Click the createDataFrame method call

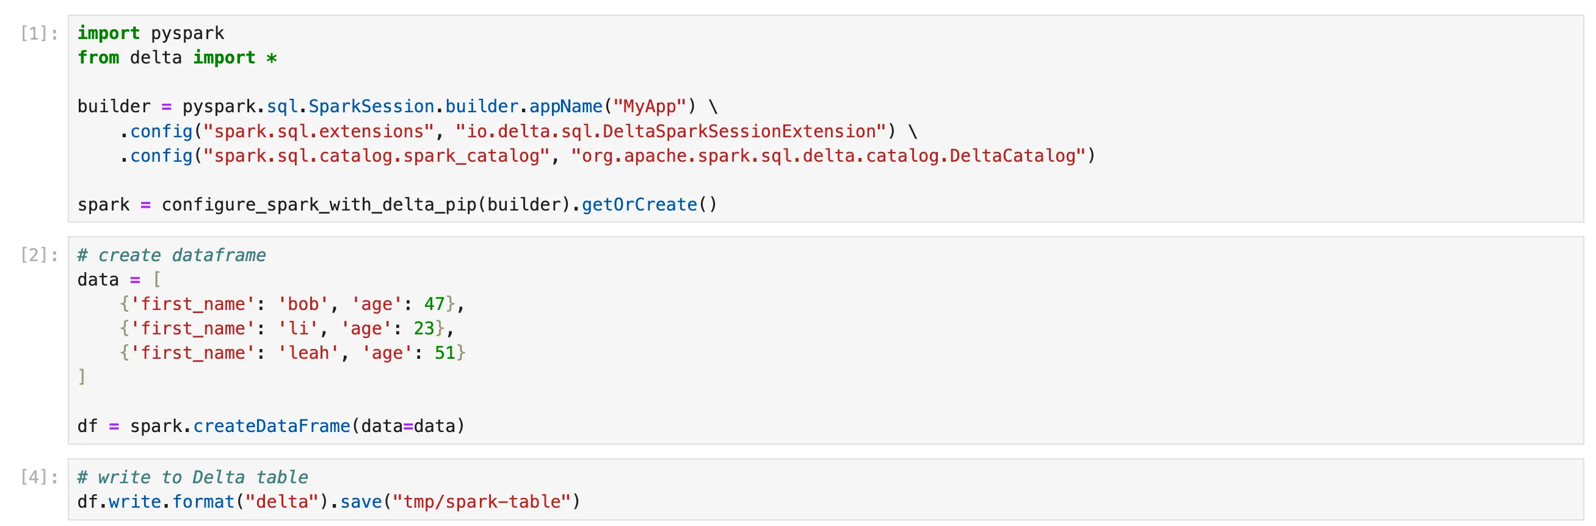271,427
